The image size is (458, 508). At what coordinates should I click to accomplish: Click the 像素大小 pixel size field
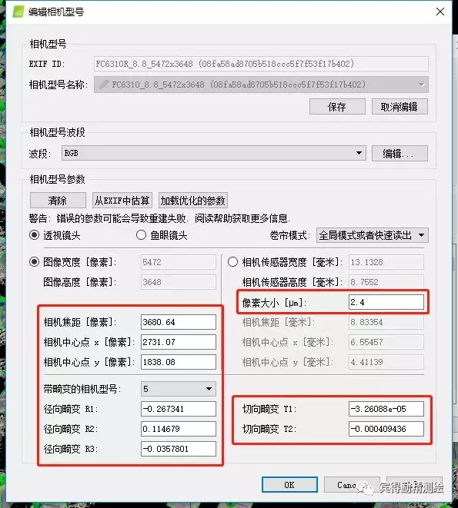pos(386,302)
